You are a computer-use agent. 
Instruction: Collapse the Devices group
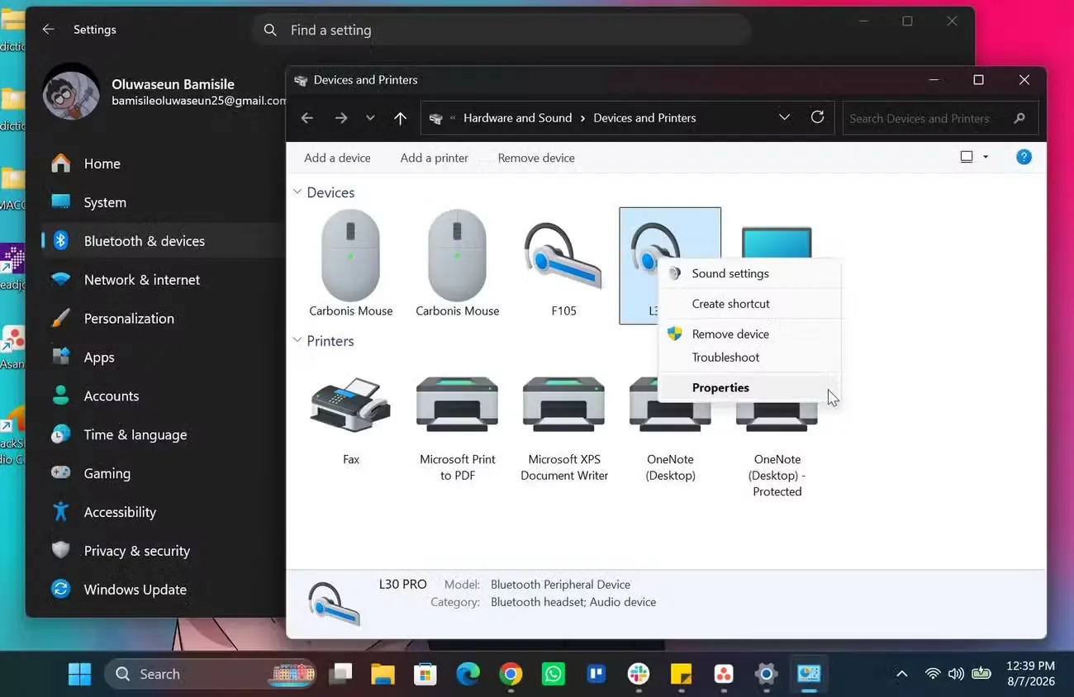pyautogui.click(x=297, y=192)
